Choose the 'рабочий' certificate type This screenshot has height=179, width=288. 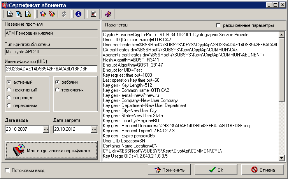tap(57, 82)
